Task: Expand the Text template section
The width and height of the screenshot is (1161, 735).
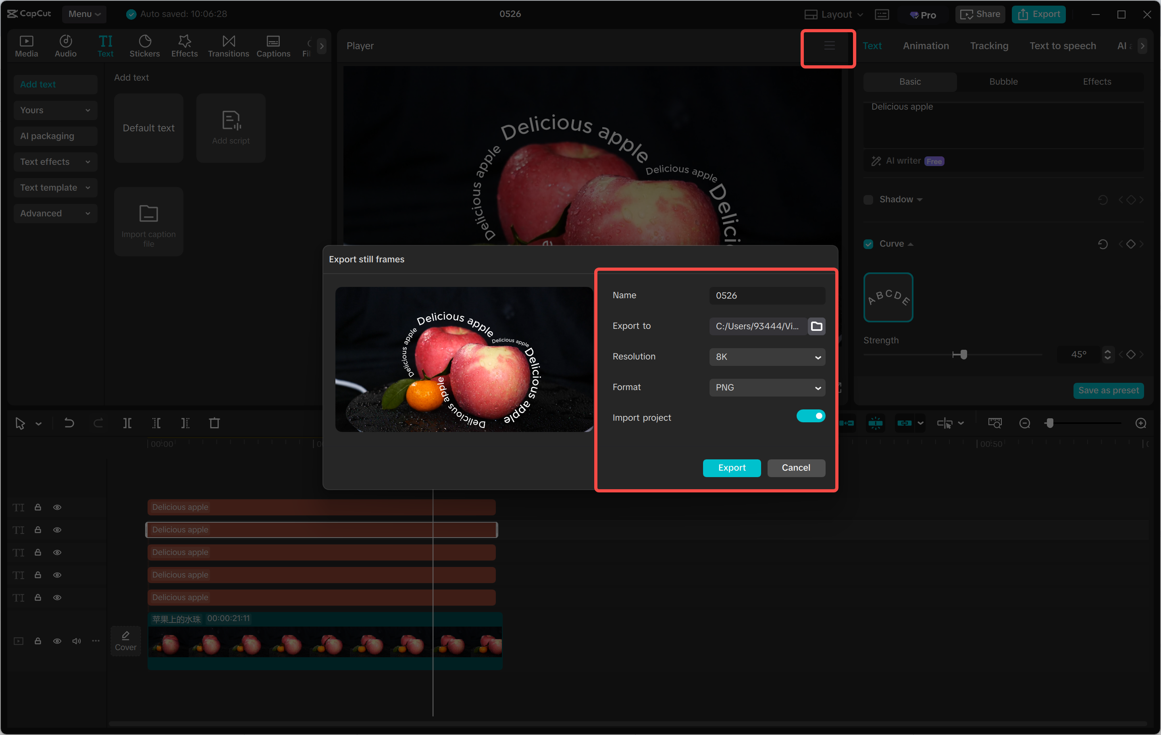Action: point(55,187)
